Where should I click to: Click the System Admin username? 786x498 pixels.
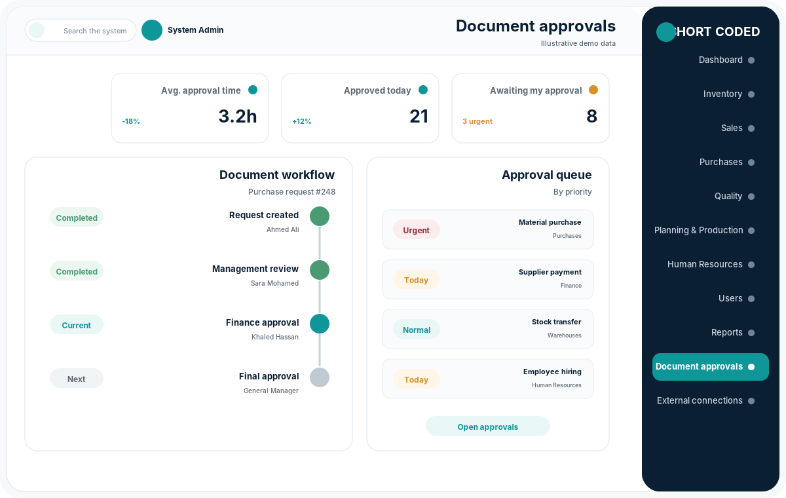[x=196, y=30]
